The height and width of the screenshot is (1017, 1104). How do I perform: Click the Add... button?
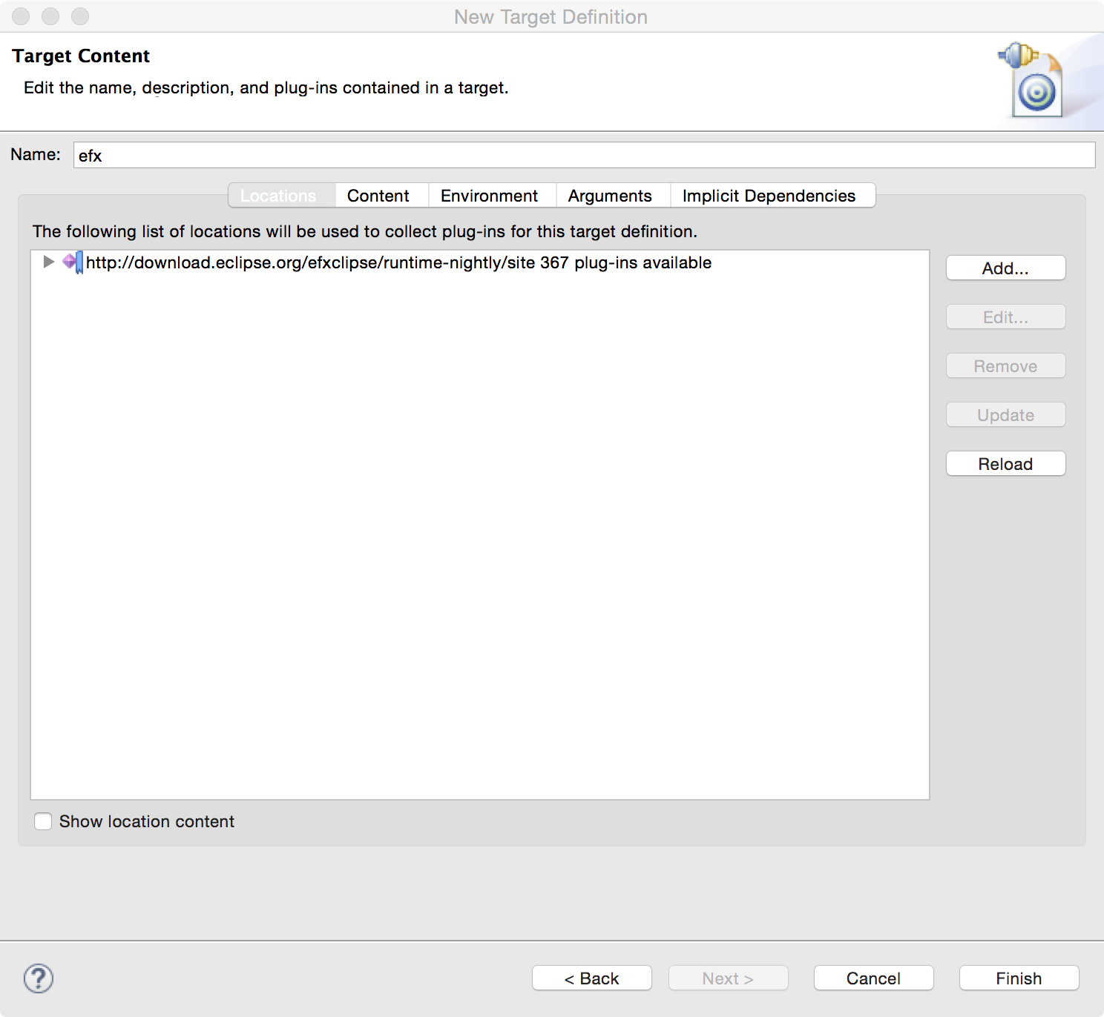coord(1005,268)
